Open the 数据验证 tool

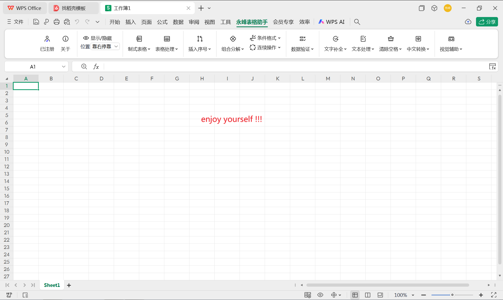click(302, 43)
